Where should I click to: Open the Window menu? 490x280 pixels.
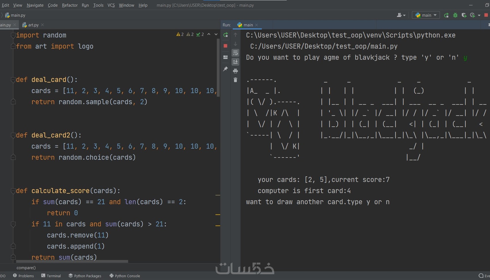(127, 5)
